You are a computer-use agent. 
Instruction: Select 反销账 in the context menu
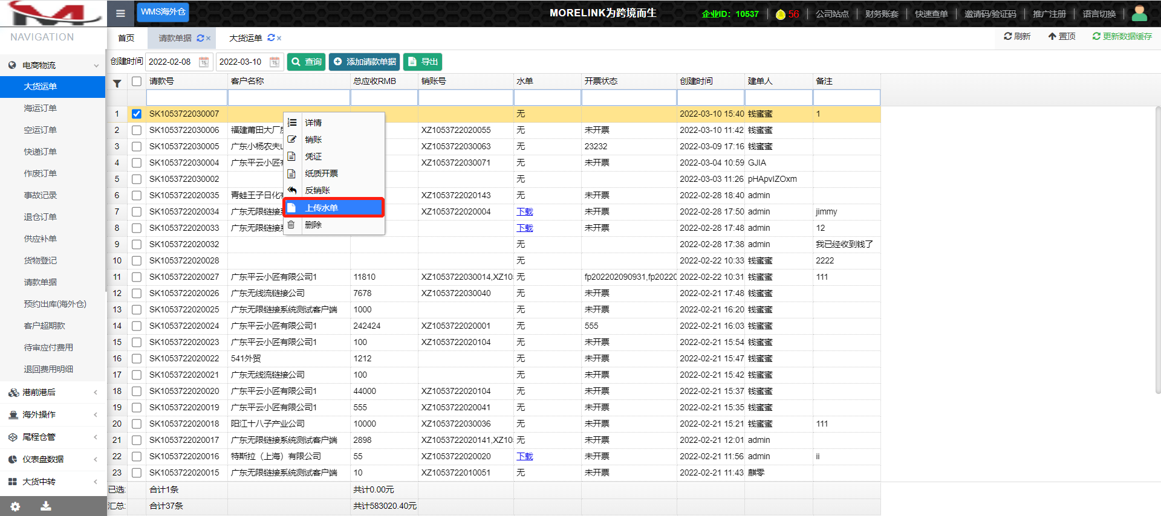317,190
